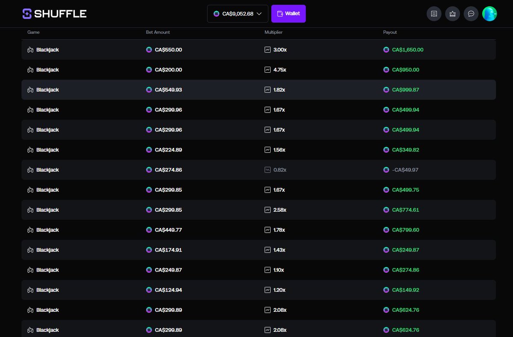Open the VIP crown icon in header

coord(452,14)
